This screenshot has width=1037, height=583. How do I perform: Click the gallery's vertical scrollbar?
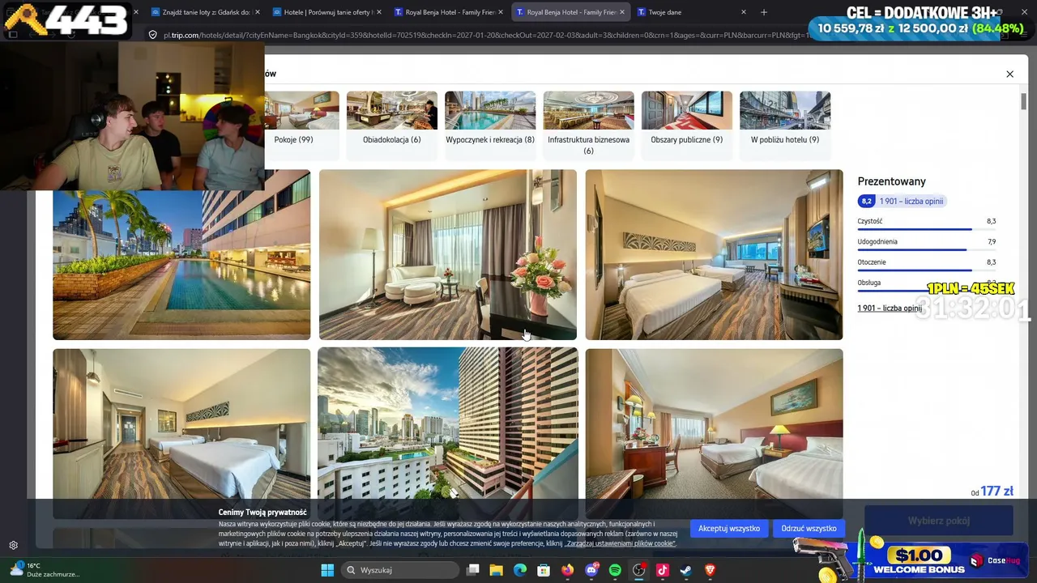1023,101
